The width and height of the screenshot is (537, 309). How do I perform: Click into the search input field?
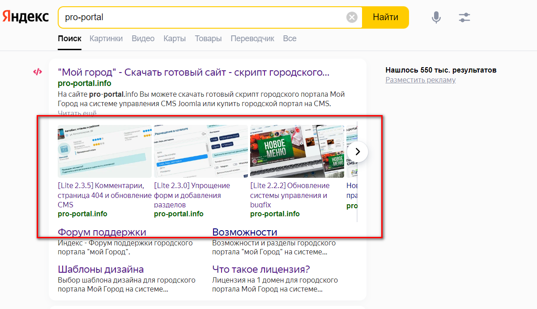201,17
